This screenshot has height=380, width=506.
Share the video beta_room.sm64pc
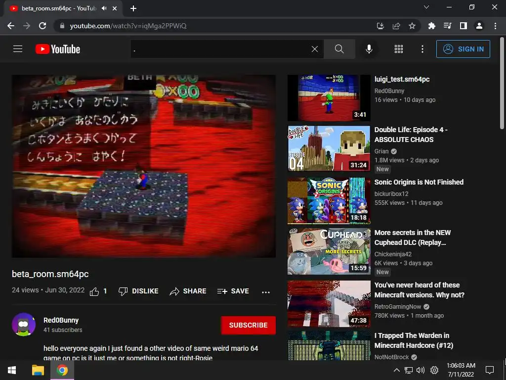click(188, 291)
